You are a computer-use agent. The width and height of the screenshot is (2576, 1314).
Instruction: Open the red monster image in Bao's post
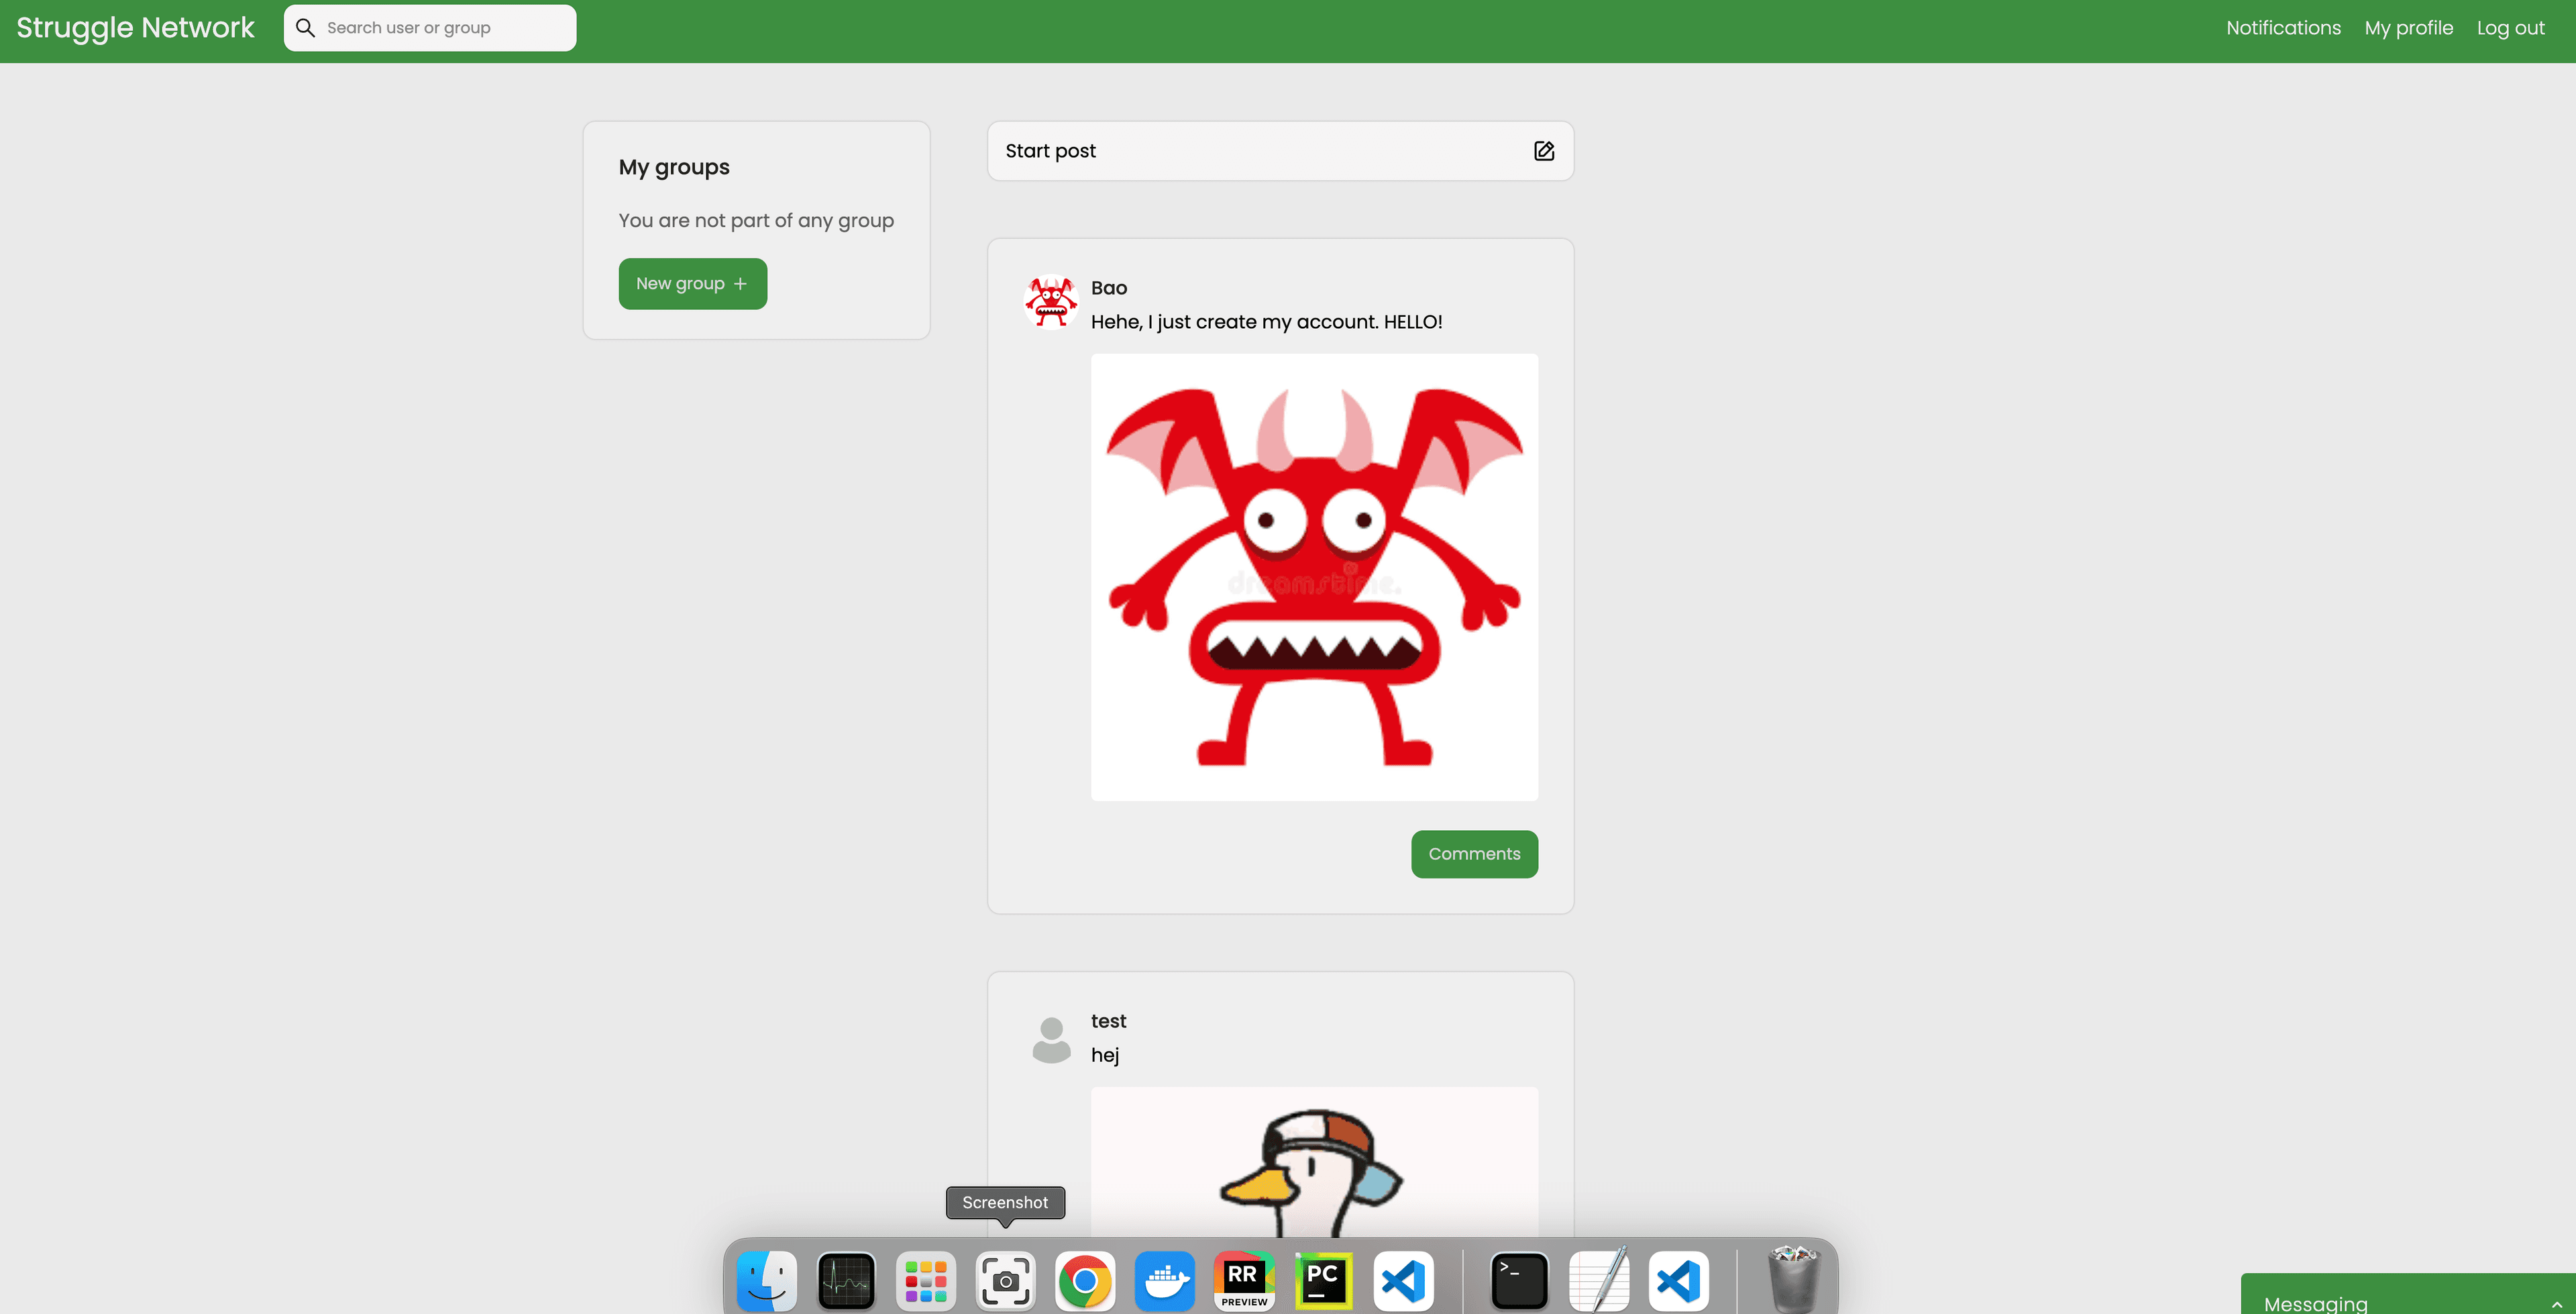pyautogui.click(x=1314, y=576)
